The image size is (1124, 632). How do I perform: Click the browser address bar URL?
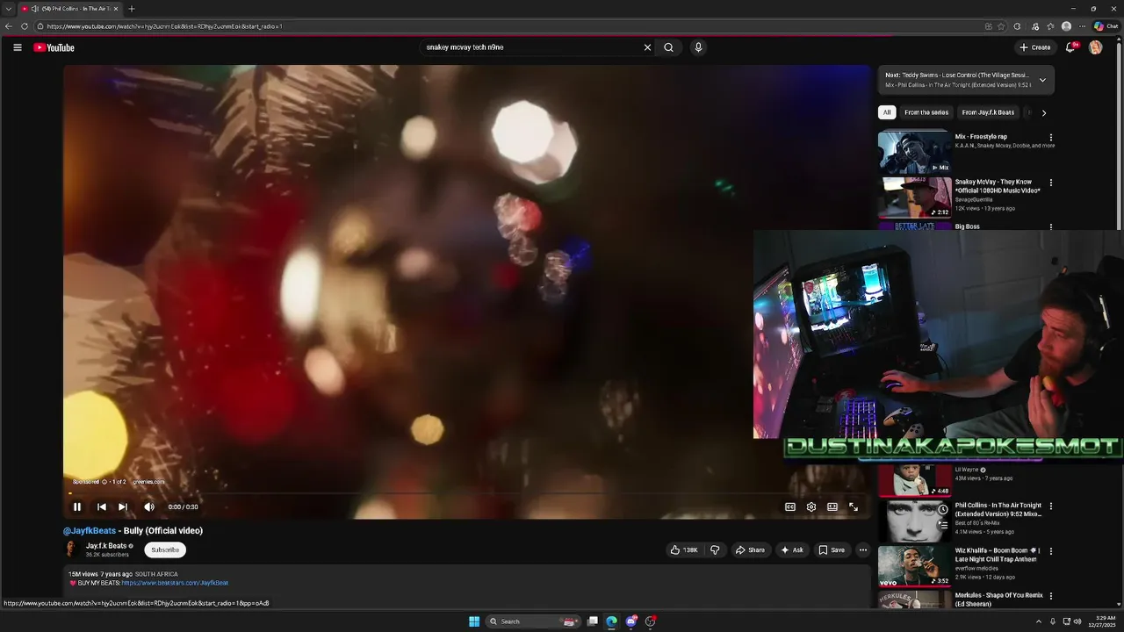click(164, 26)
